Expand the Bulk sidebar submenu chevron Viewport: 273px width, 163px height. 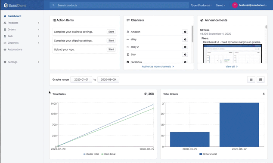(38, 36)
